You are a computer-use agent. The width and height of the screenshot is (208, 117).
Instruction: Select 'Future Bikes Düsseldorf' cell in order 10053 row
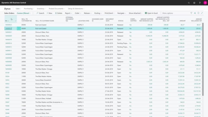click(x=43, y=80)
